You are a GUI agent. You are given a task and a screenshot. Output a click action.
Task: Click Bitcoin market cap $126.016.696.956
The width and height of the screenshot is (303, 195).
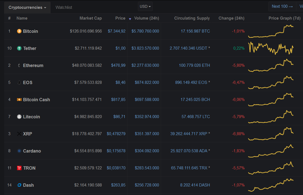tap(86, 31)
